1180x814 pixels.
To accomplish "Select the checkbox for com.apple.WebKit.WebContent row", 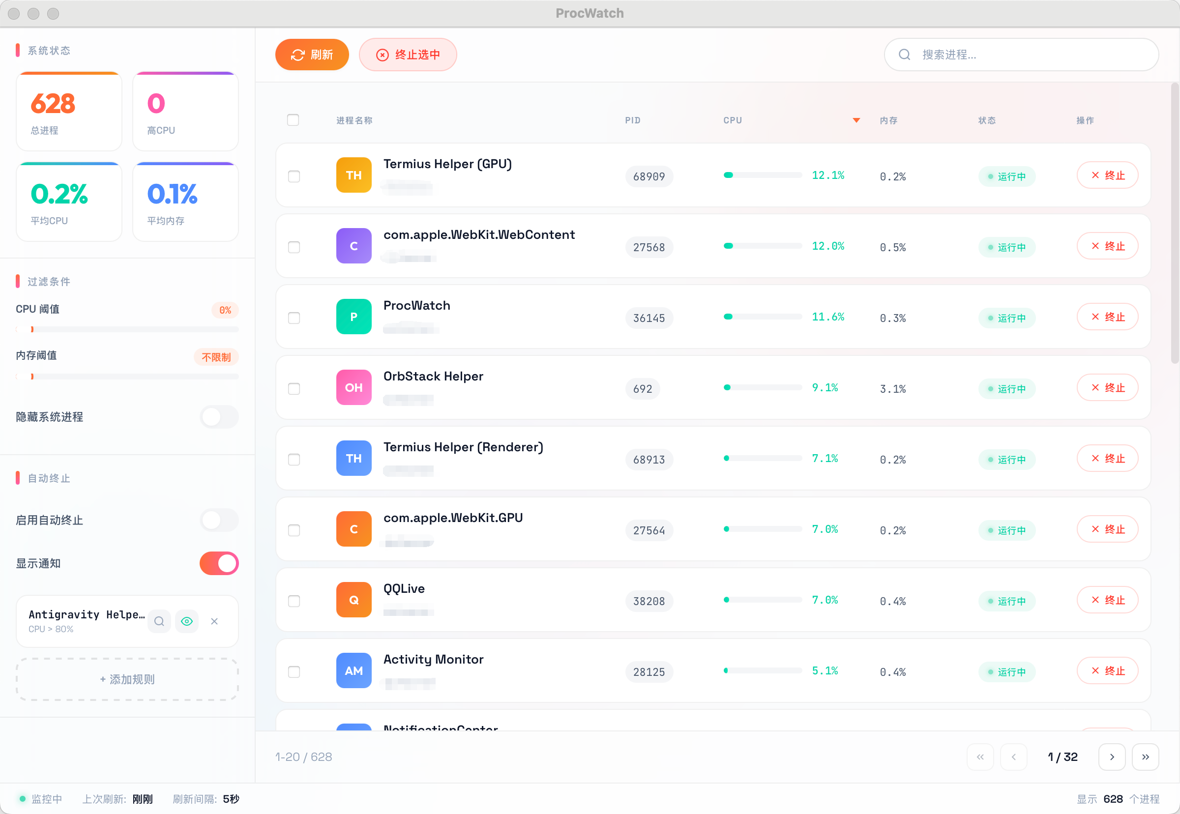I will (x=294, y=247).
